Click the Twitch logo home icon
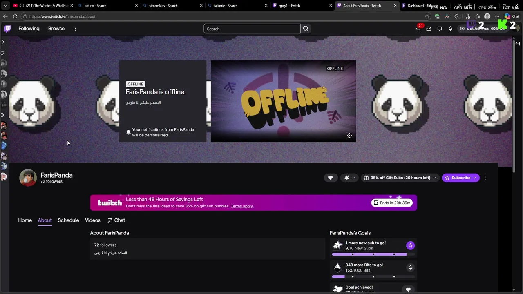 pyautogui.click(x=8, y=29)
